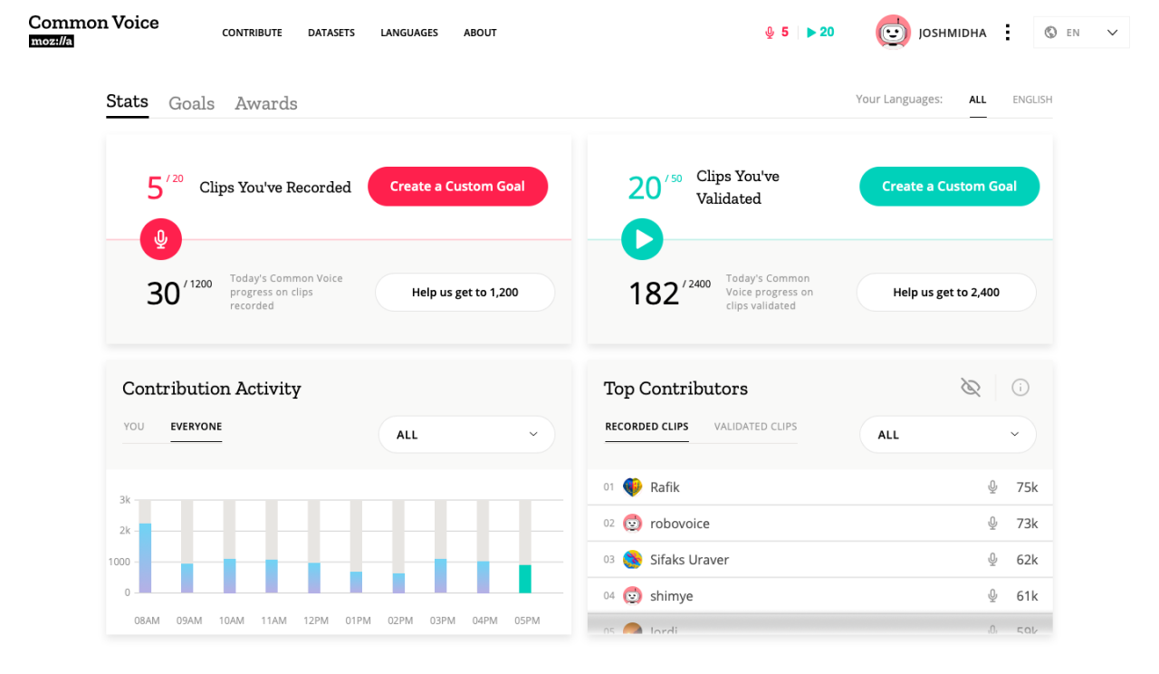This screenshot has width=1159, height=674.
Task: Switch to the Goals tab
Action: (x=191, y=103)
